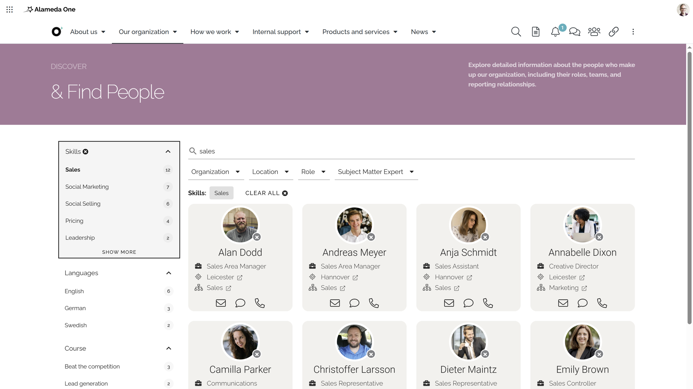Toggle the Social Selling skill filter
Screen dimensions: 693x389
tap(119, 204)
